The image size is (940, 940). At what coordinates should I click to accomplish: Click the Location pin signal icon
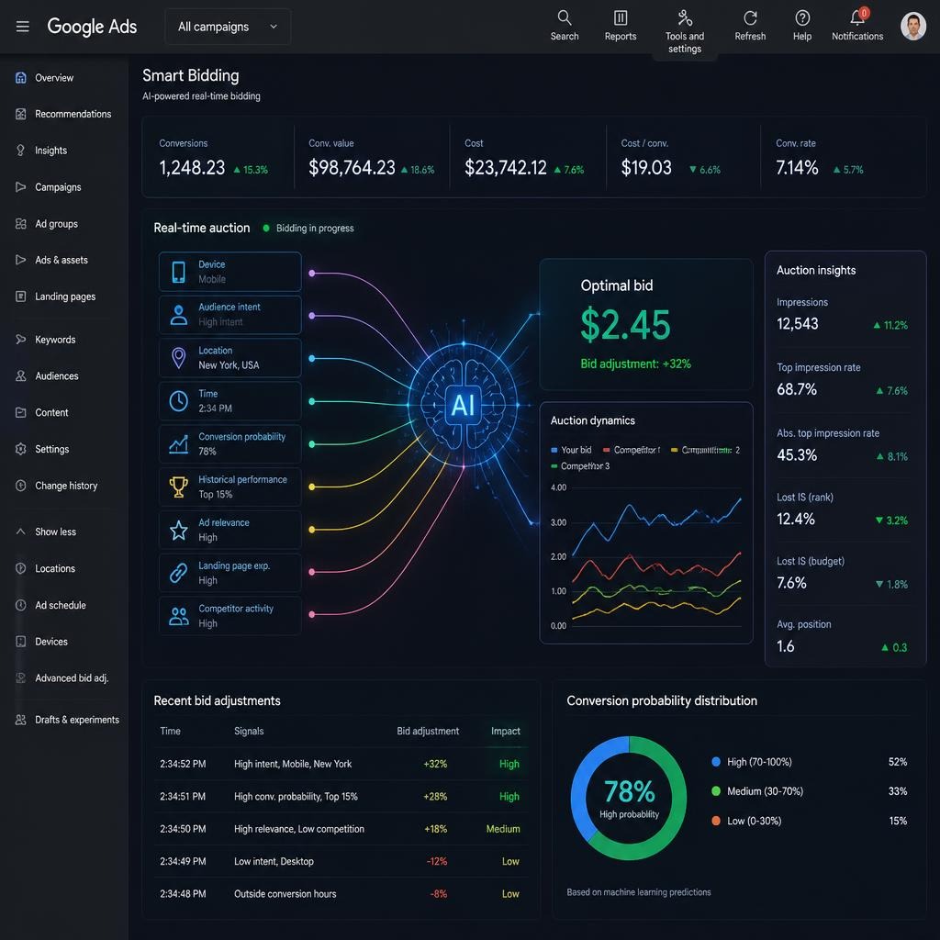pyautogui.click(x=179, y=358)
